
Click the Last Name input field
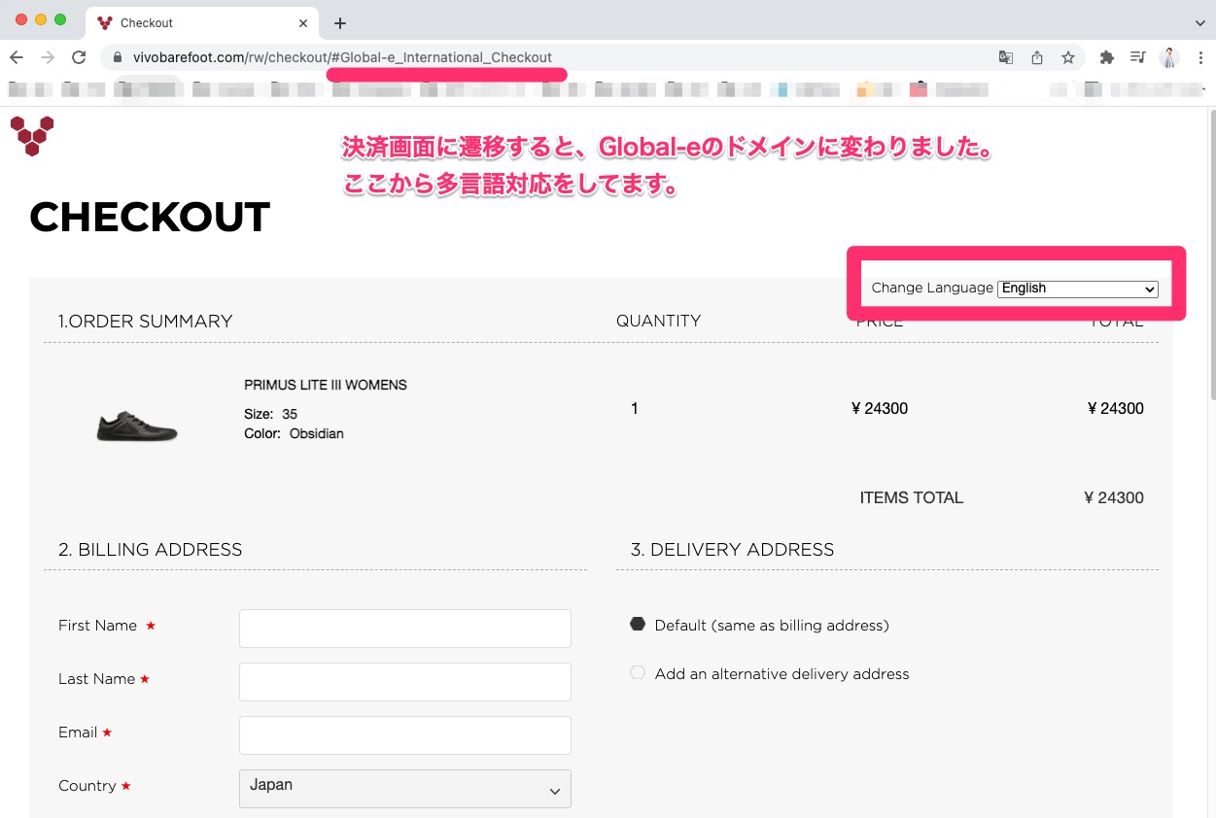(x=405, y=682)
